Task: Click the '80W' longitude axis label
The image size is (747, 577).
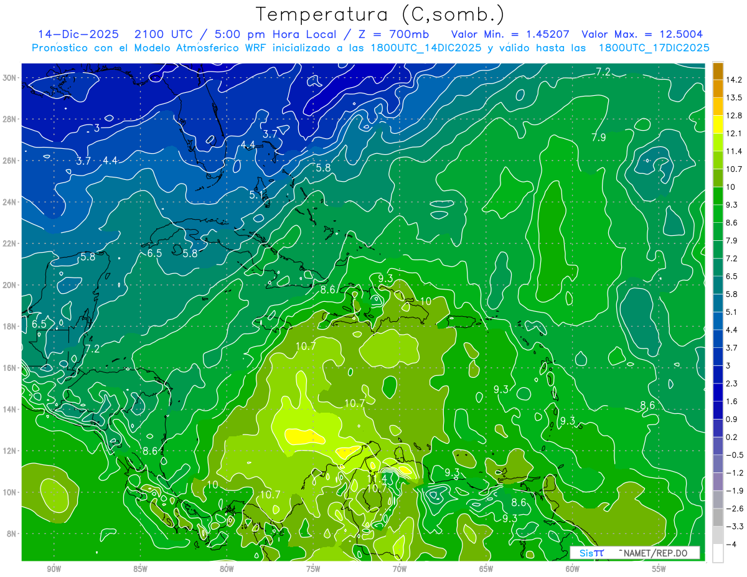Action: coord(227,569)
